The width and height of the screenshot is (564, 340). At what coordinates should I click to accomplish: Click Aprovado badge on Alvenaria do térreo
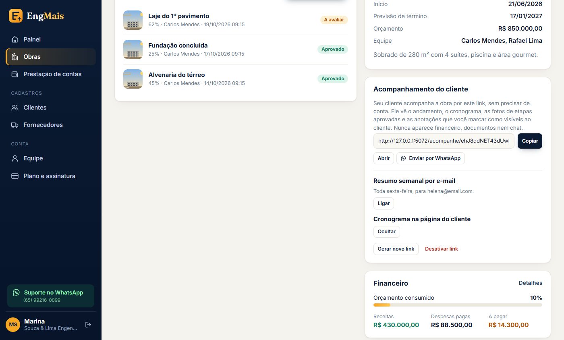[x=333, y=79]
